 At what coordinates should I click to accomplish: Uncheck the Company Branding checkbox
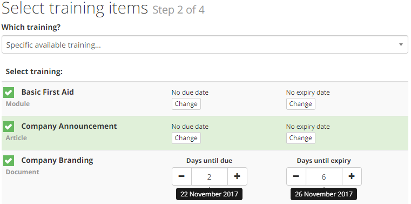click(x=9, y=161)
